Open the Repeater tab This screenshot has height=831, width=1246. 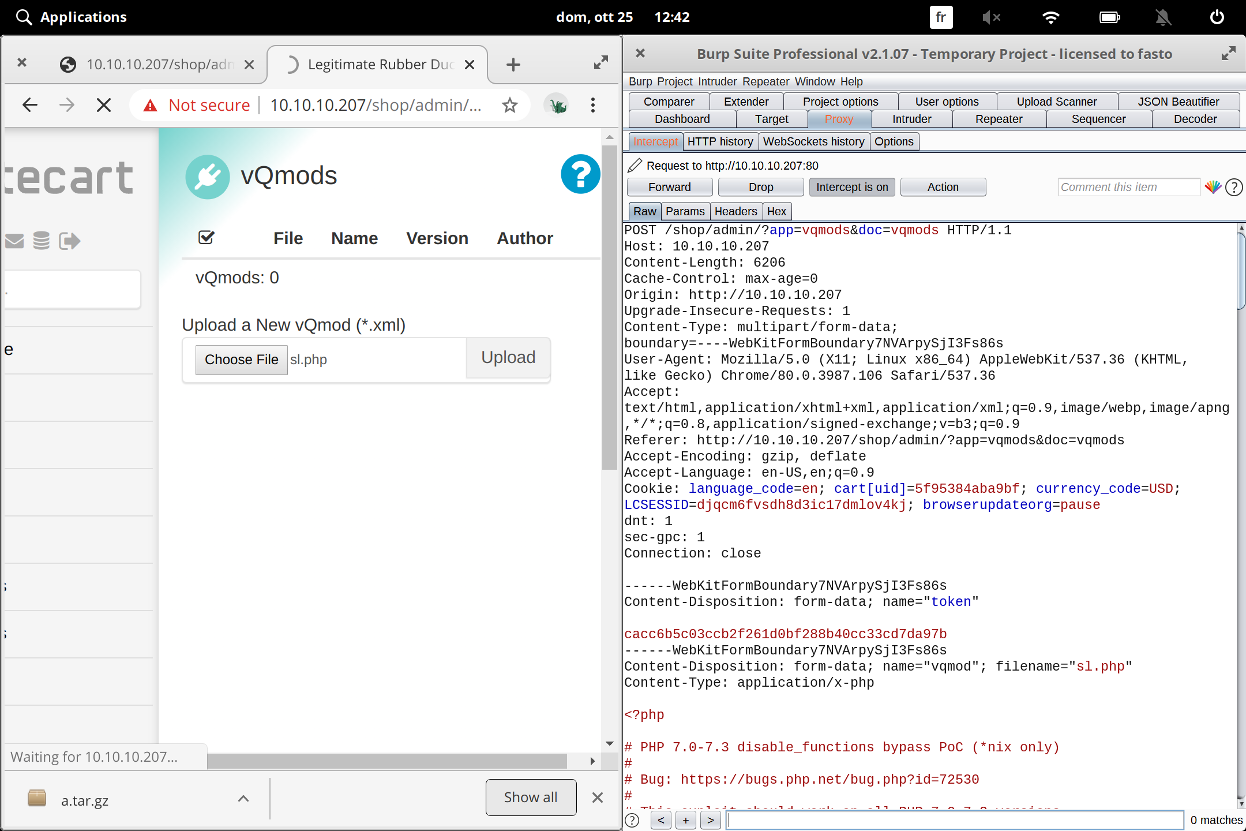point(999,119)
